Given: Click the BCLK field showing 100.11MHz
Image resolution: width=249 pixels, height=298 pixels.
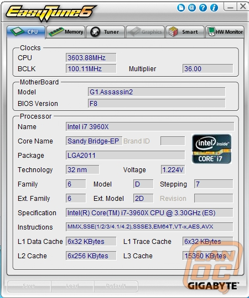Looking at the screenshot, I should point(91,68).
